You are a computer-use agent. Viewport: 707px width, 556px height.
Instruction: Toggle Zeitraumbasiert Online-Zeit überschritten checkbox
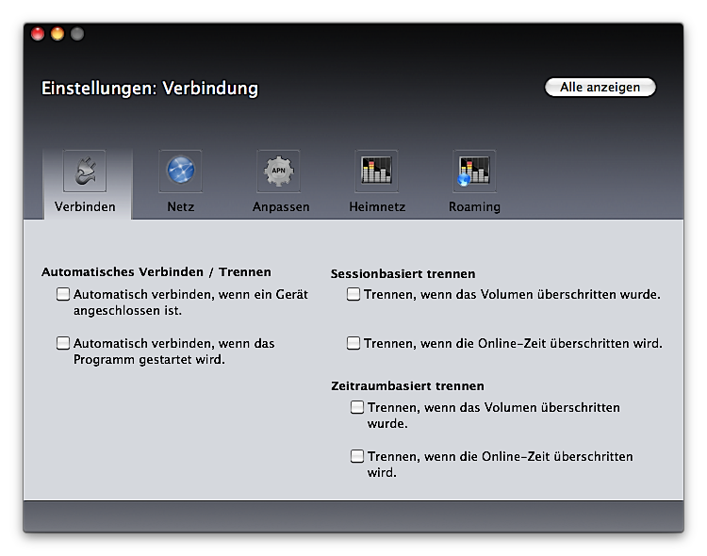tap(357, 456)
